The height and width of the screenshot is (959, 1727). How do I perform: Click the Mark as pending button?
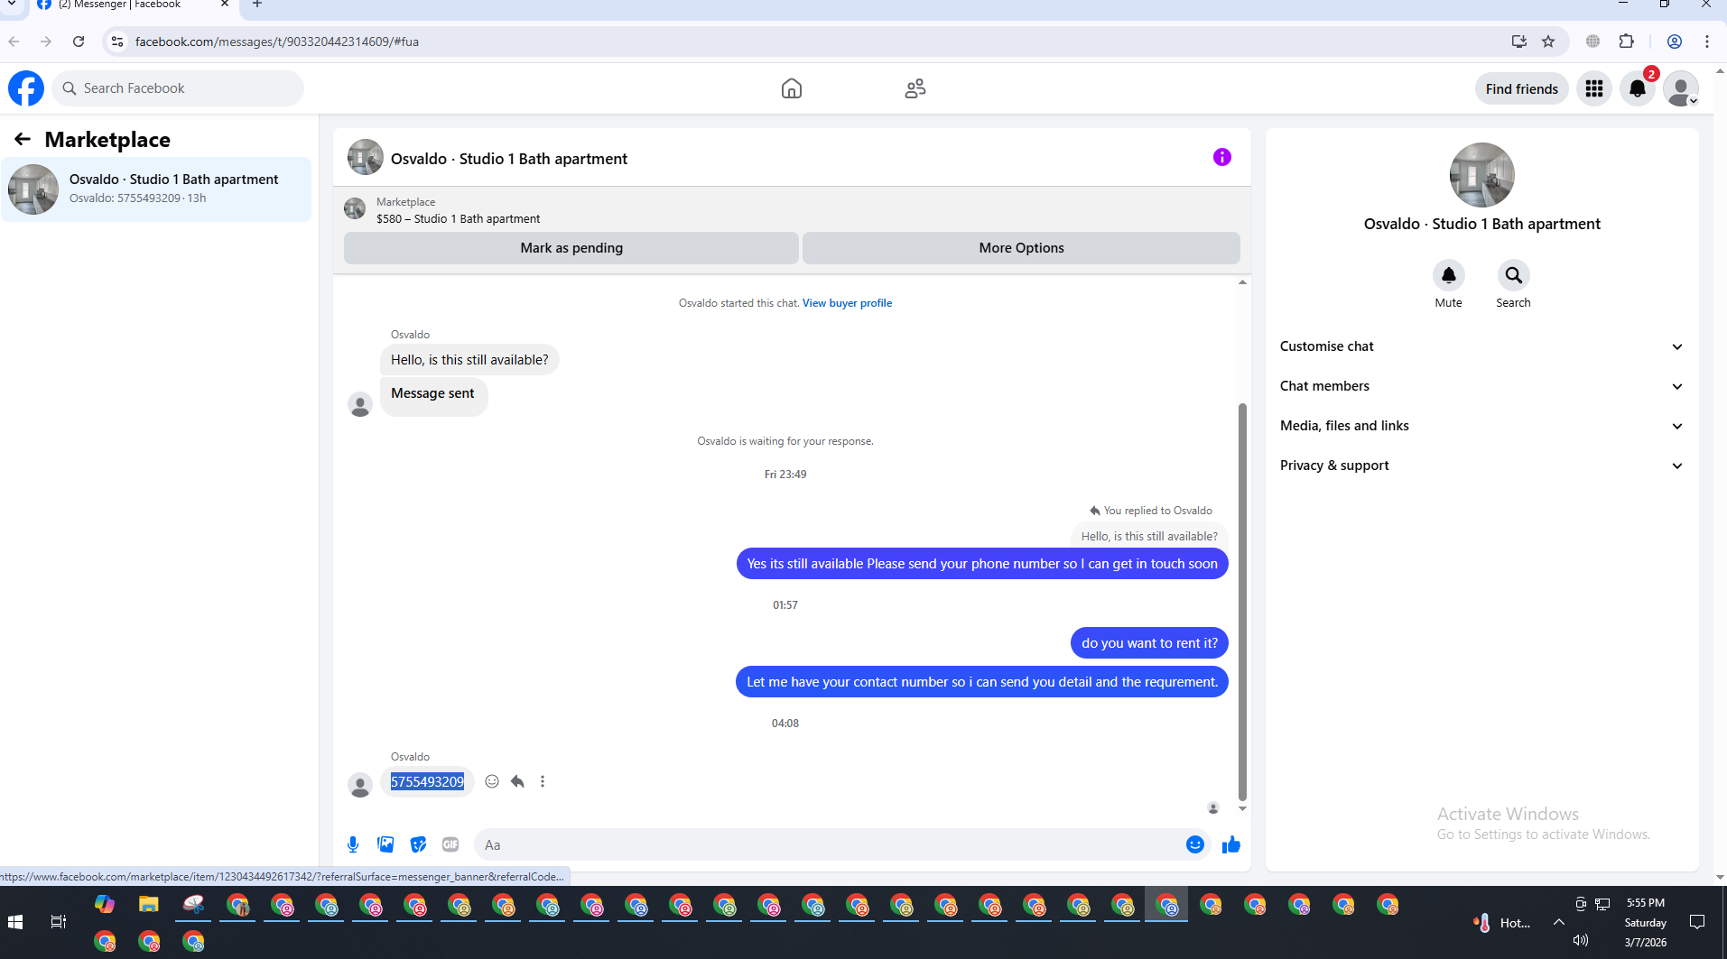pyautogui.click(x=571, y=248)
